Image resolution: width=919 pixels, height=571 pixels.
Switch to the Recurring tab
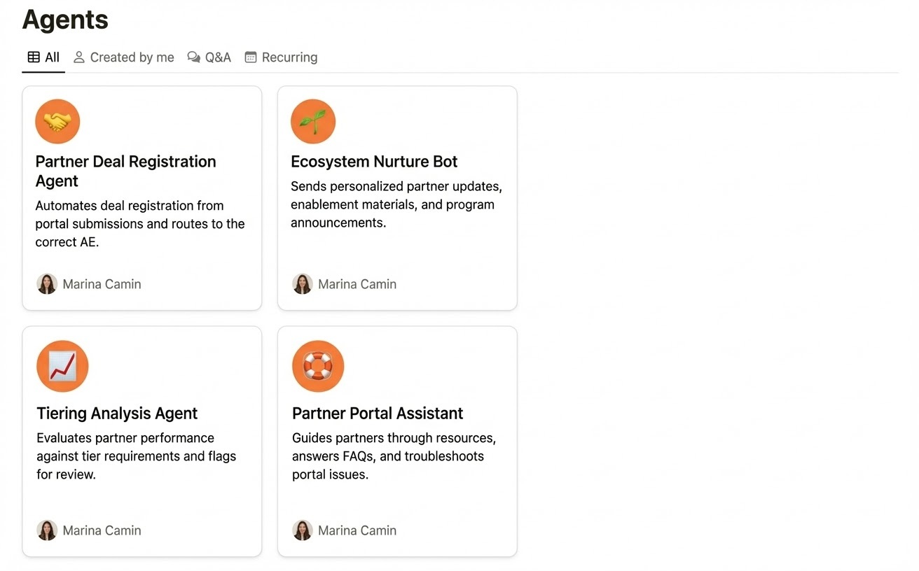[x=281, y=57]
